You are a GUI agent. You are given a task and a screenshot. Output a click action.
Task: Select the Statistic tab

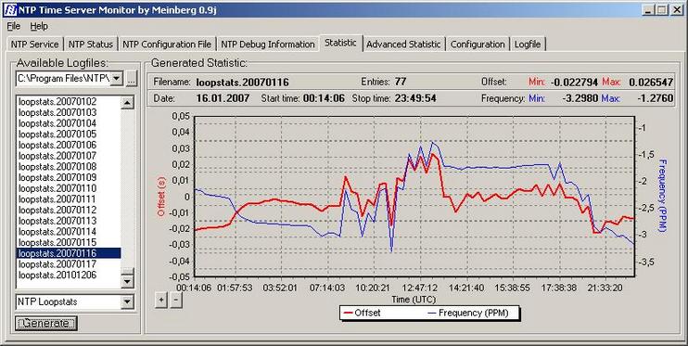tap(340, 43)
